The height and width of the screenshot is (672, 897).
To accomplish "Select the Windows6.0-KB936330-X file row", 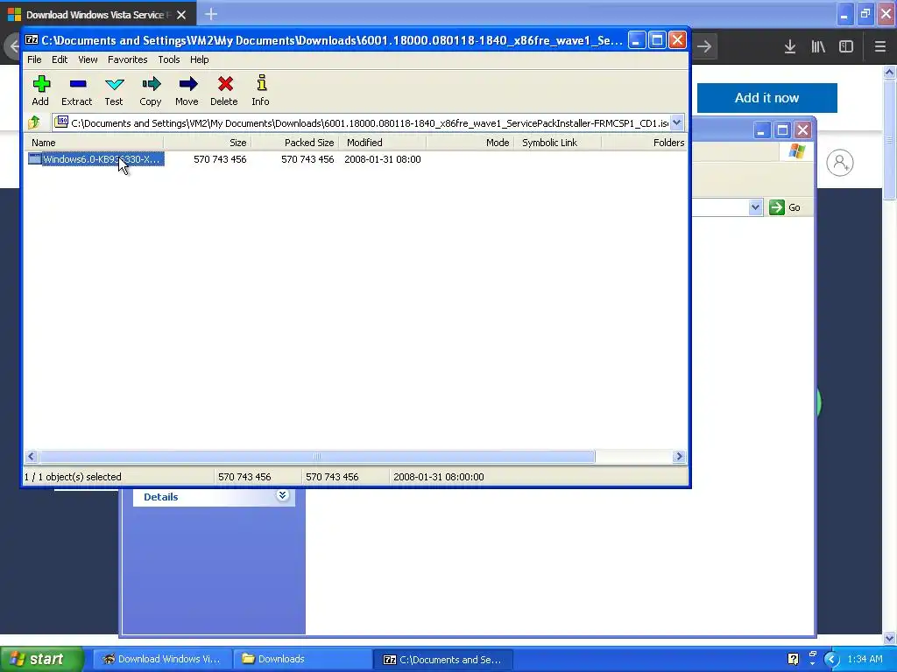I will [96, 159].
